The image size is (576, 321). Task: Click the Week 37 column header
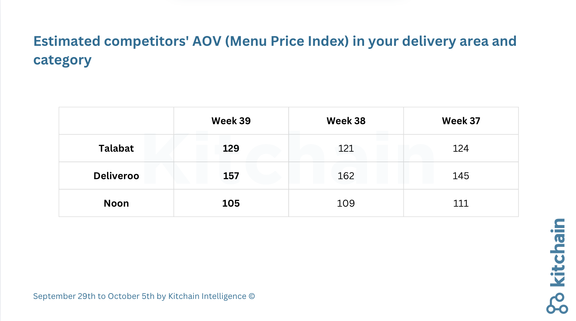point(461,121)
